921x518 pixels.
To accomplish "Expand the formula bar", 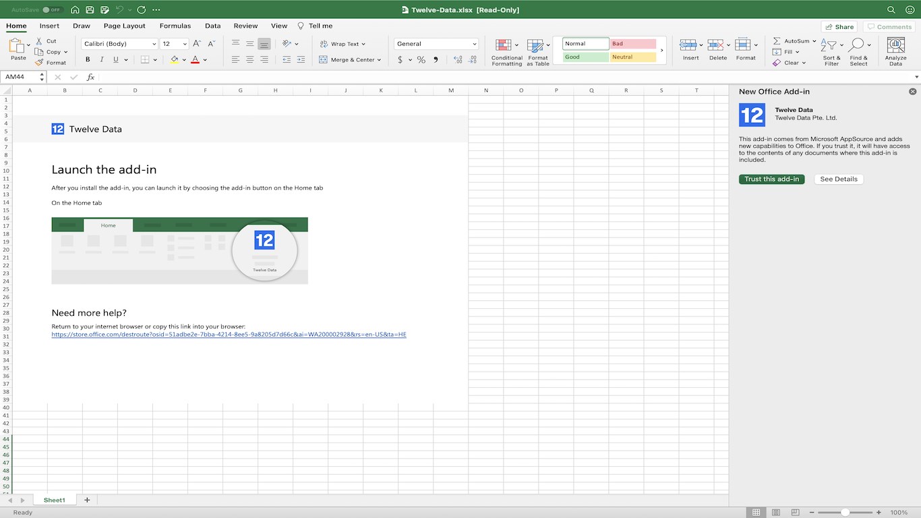I will (916, 77).
